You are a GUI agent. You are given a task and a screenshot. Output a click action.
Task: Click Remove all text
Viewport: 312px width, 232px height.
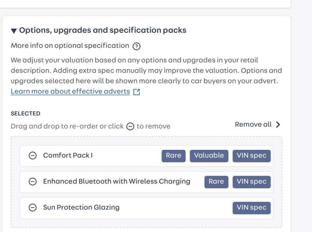point(253,124)
